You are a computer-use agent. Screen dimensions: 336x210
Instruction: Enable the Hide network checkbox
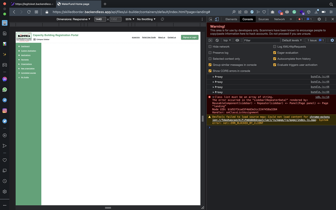click(x=210, y=46)
